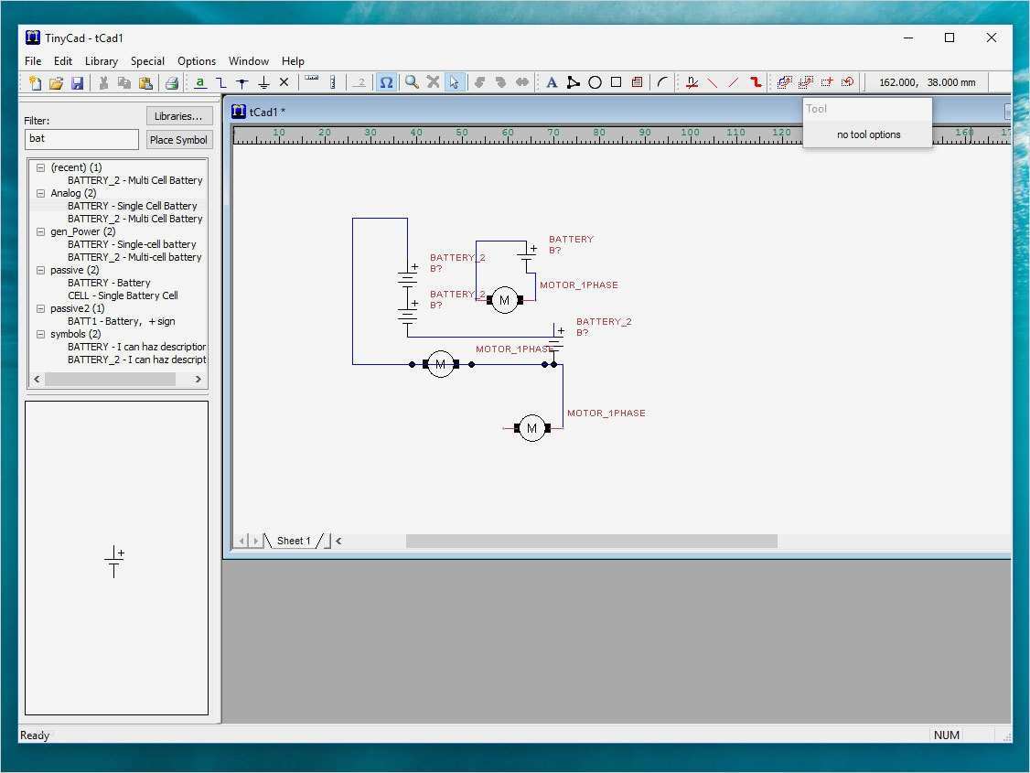Toggle the Omega symbol picker button
The height and width of the screenshot is (773, 1030).
tap(386, 82)
